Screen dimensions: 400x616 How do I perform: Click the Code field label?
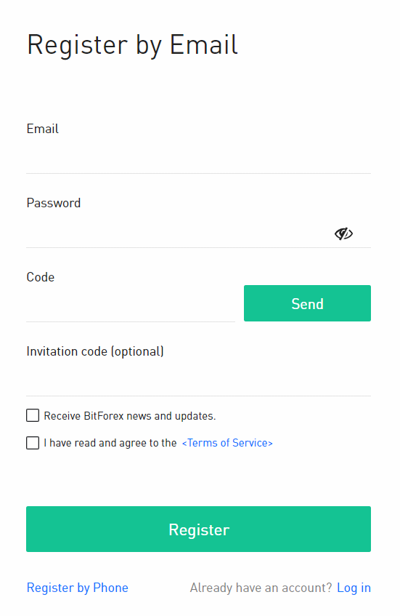pyautogui.click(x=41, y=277)
